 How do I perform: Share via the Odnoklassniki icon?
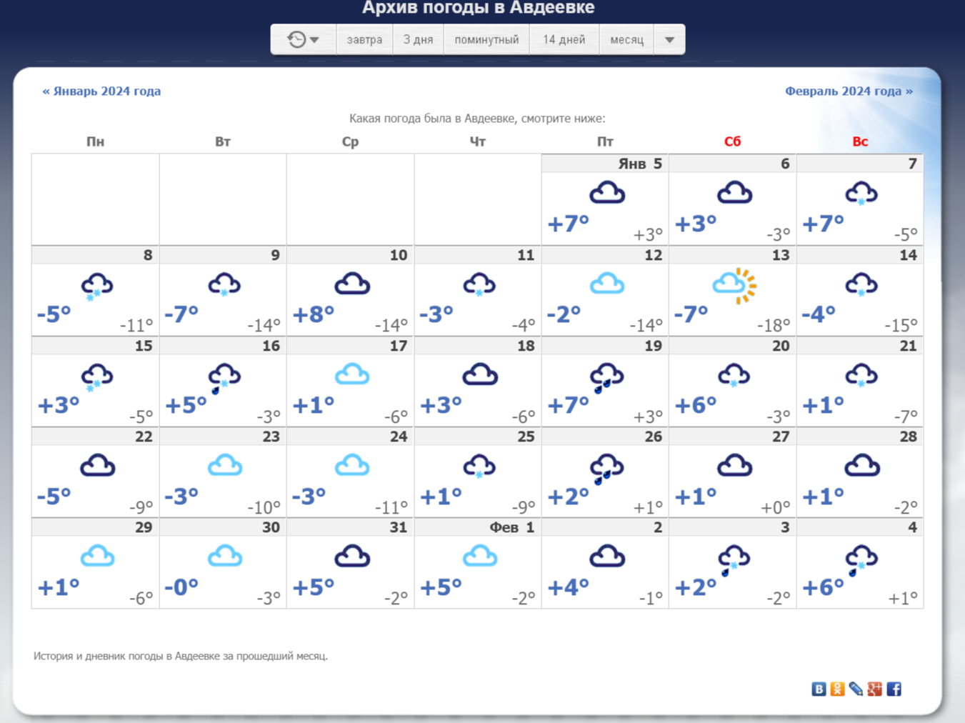[x=837, y=689]
